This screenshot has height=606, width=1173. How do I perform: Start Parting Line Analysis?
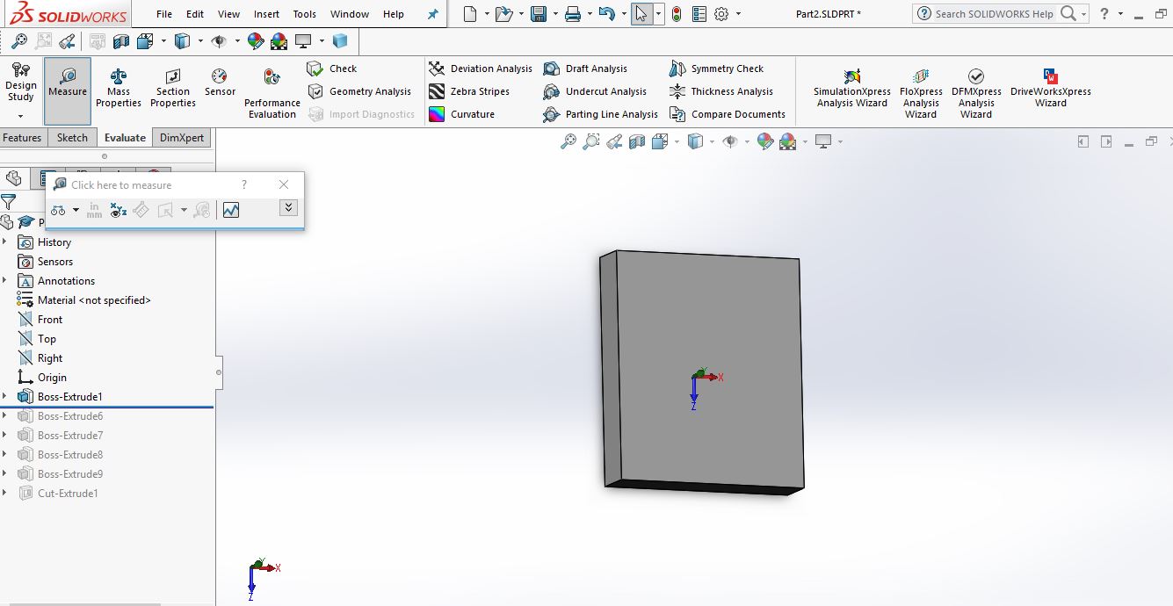pyautogui.click(x=600, y=114)
